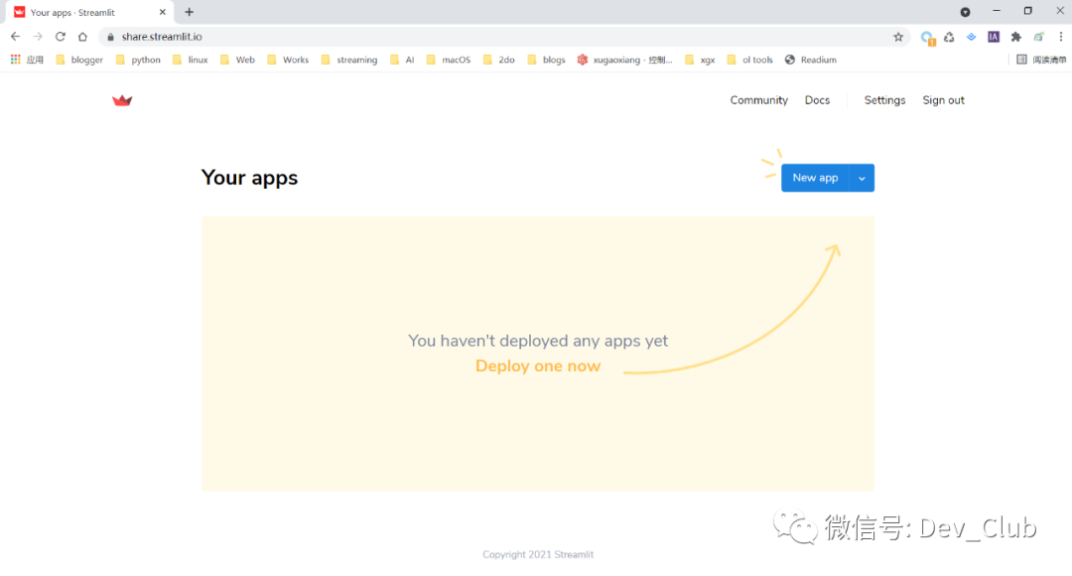
Task: Click the browser forward arrow
Action: (x=38, y=37)
